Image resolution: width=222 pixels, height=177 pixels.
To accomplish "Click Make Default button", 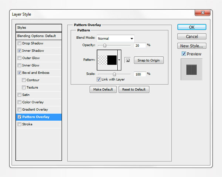I will [103, 89].
